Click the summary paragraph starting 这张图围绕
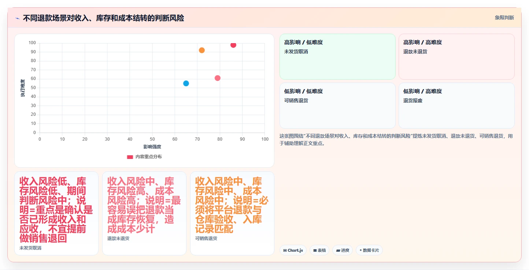Image resolution: width=529 pixels, height=270 pixels. pos(397,140)
